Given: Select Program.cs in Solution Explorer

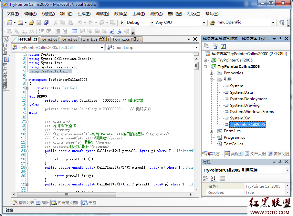Looking at the screenshot, I should (234, 137).
